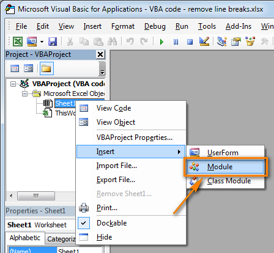Viewport: 274px width, 253px height.
Task: Click the UserForm icon in submenu
Action: click(x=194, y=153)
